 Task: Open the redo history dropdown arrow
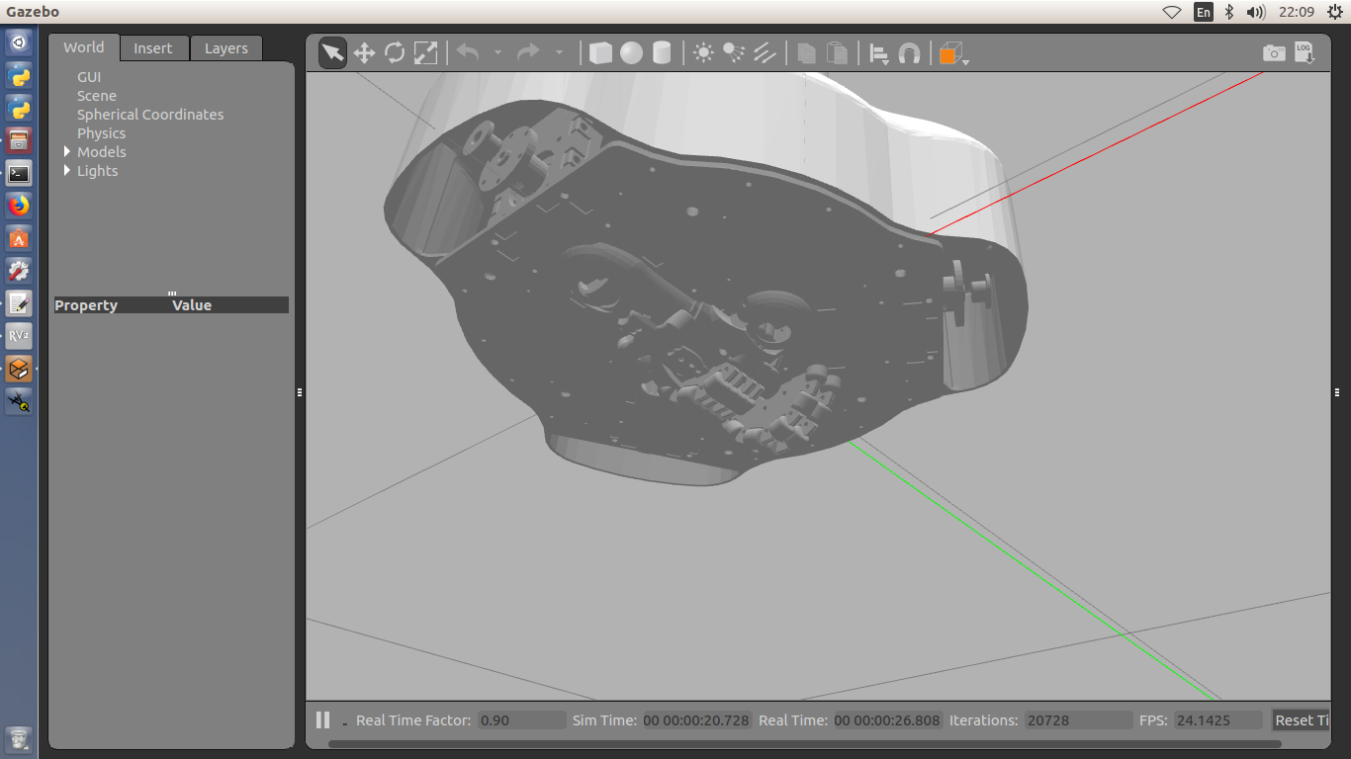[x=559, y=52]
